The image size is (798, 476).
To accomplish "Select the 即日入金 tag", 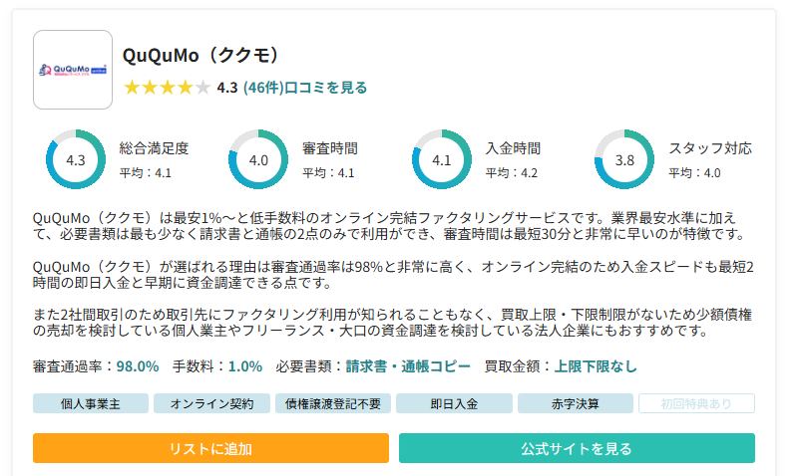I will [454, 403].
